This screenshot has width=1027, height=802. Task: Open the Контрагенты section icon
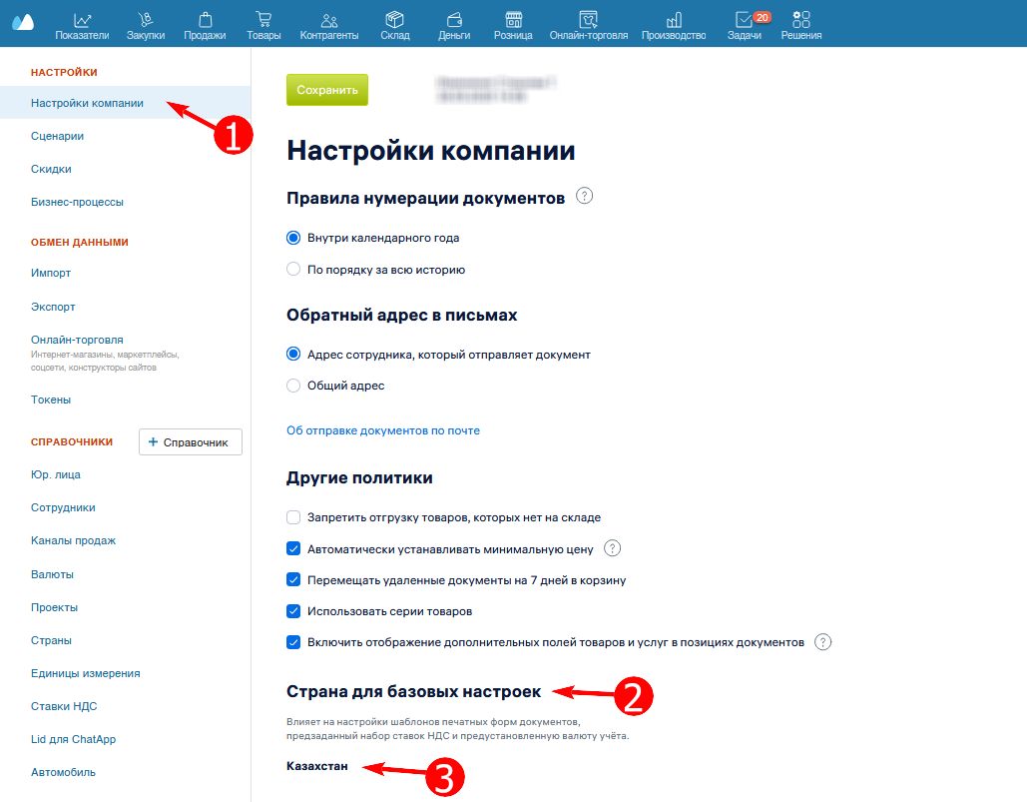pyautogui.click(x=329, y=20)
